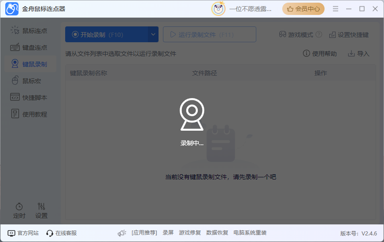Maximize the window
384x242 pixels.
(x=362, y=9)
